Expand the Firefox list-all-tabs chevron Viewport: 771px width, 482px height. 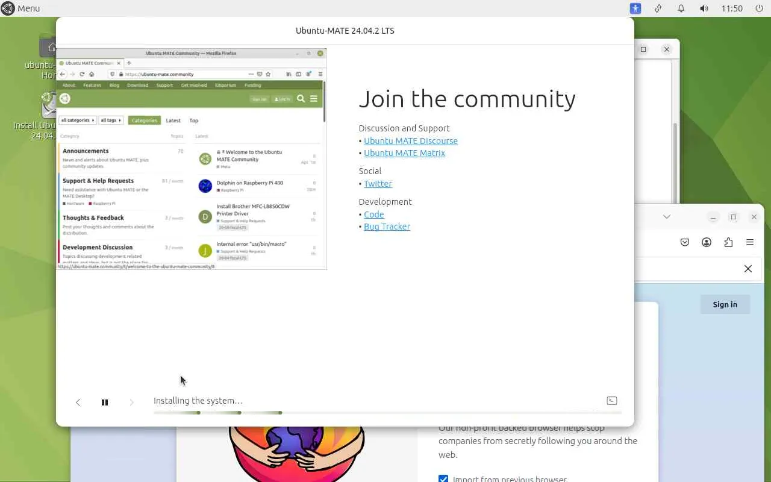[x=666, y=217]
